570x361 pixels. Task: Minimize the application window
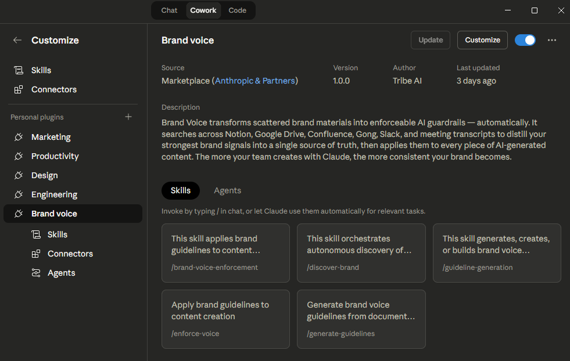(508, 10)
